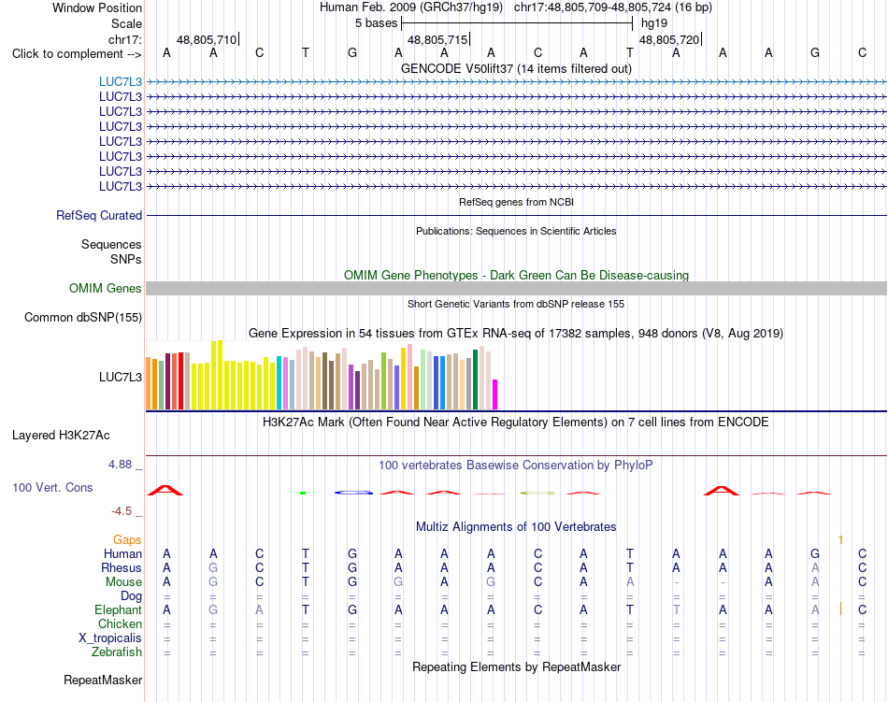888x702 pixels.
Task: Click the last base 'C' in the ruler sequence
Action: [x=862, y=53]
